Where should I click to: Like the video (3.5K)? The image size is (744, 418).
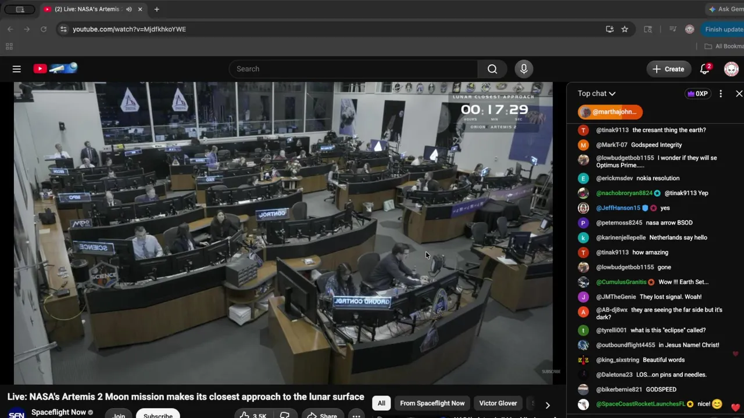click(253, 415)
